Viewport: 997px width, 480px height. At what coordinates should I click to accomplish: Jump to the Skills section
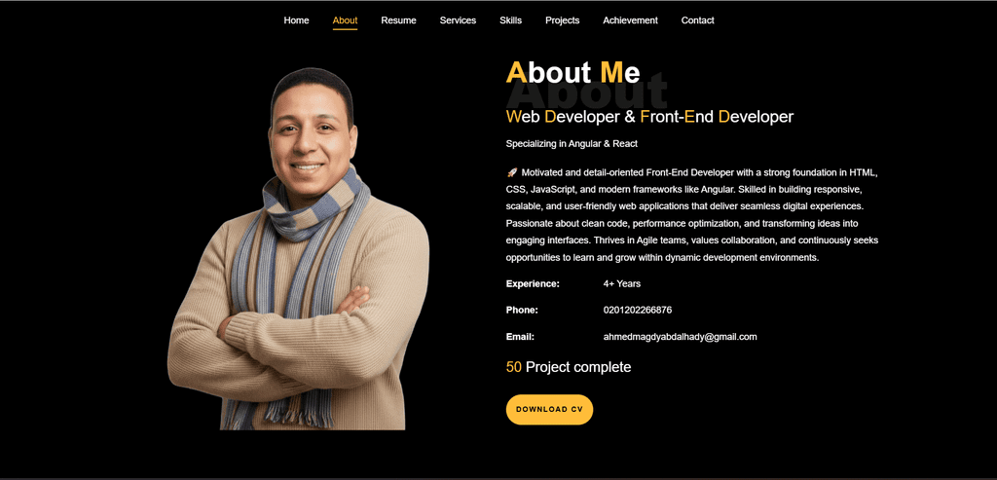[510, 20]
